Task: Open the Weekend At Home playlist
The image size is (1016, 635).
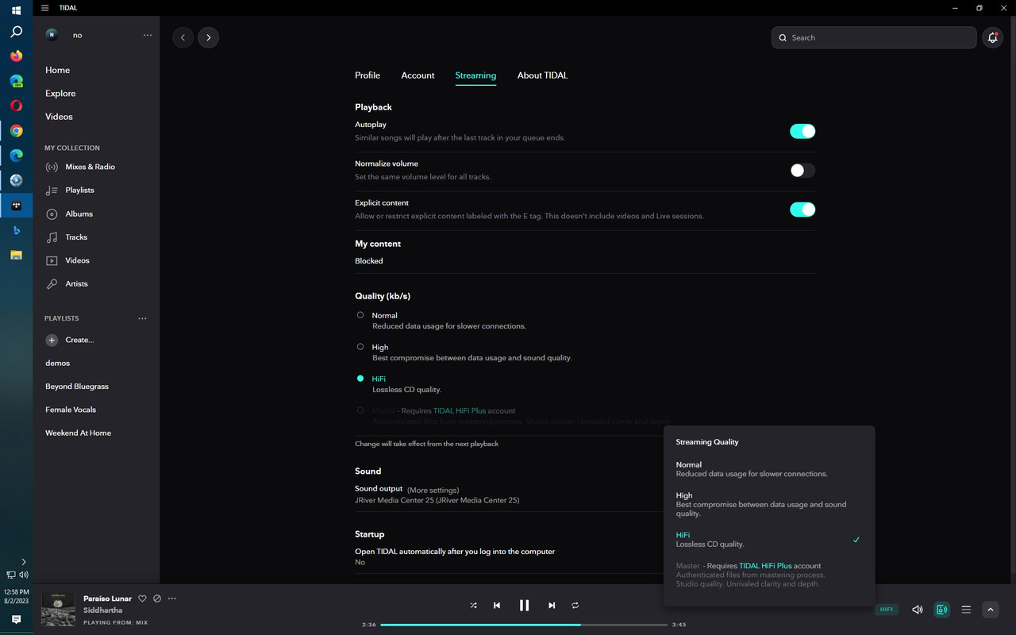Action: point(78,433)
